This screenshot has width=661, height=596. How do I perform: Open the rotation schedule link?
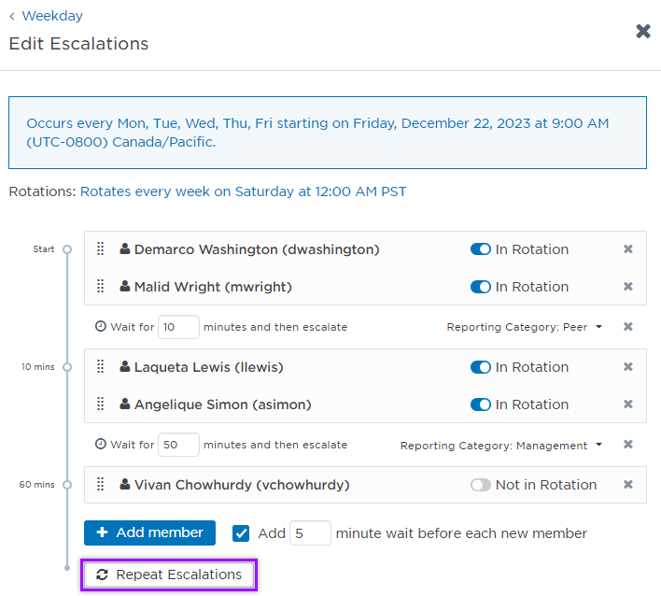click(243, 192)
